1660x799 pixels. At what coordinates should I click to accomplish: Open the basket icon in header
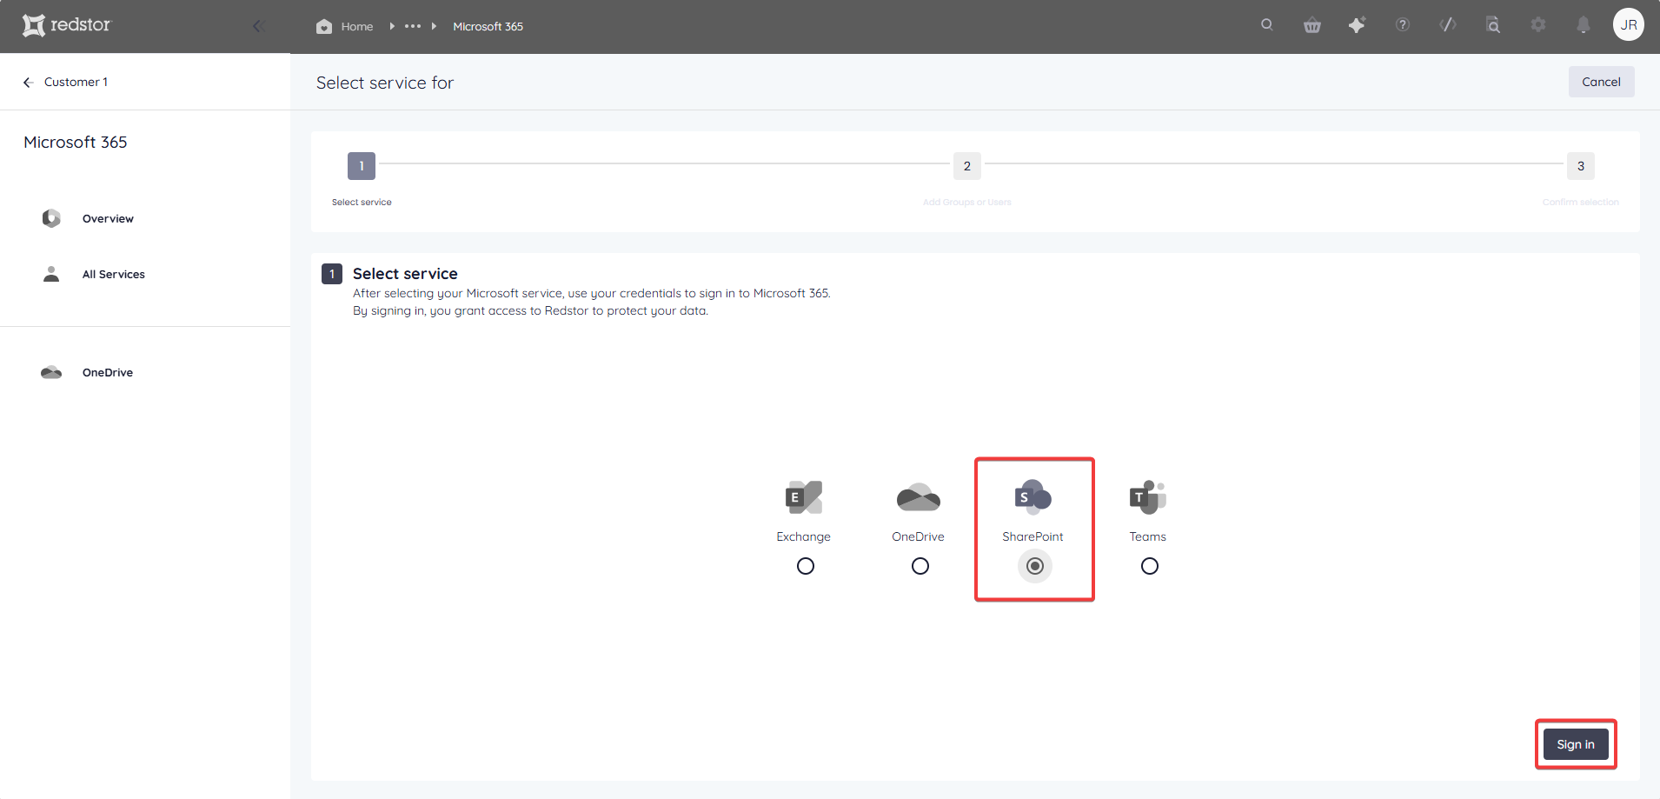click(x=1312, y=25)
